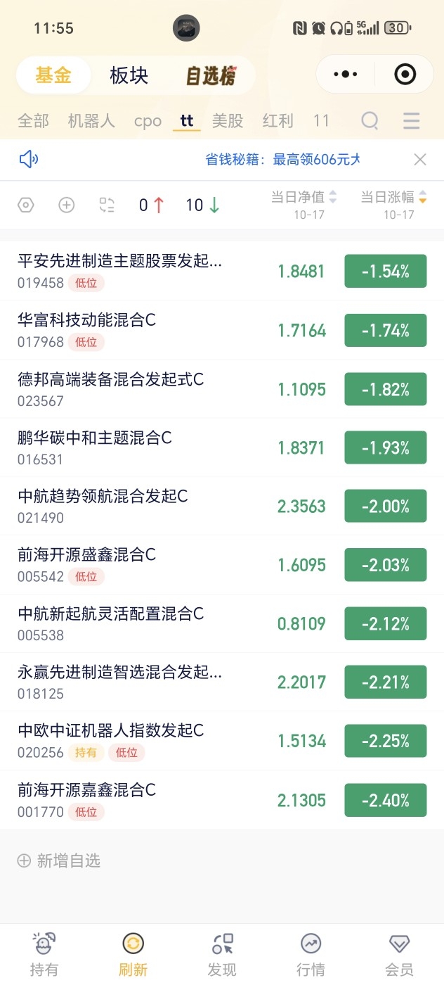Open the 会员 diamond icon

tap(400, 943)
